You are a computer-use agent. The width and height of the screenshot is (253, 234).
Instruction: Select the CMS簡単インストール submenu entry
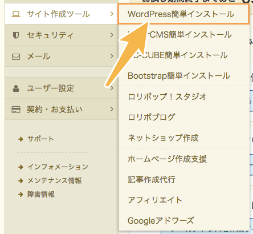click(x=183, y=35)
